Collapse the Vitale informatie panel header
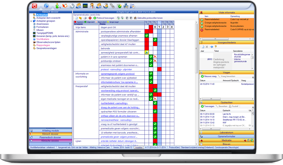 click(x=226, y=13)
